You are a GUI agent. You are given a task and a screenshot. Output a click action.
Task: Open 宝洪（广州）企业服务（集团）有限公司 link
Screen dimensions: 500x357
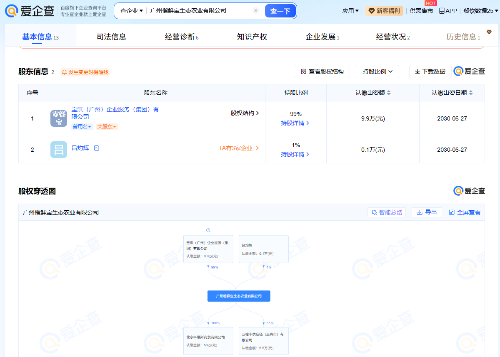coord(115,113)
